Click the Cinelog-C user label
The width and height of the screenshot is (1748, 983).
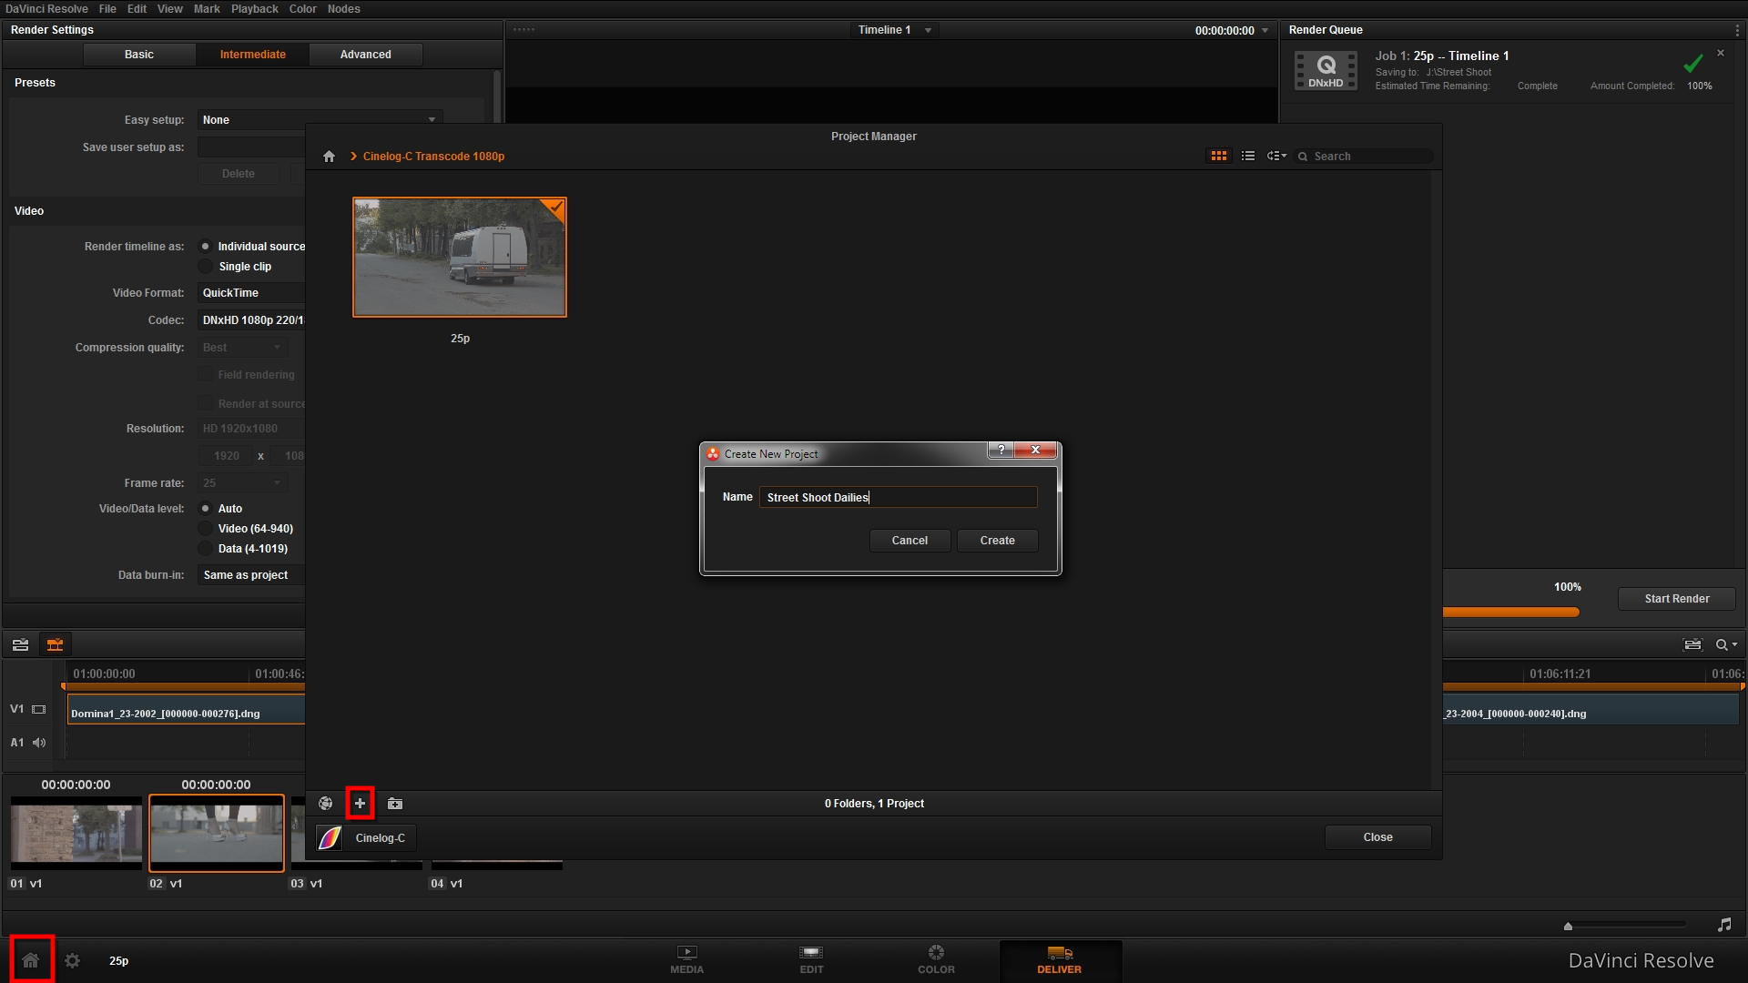[x=380, y=838]
